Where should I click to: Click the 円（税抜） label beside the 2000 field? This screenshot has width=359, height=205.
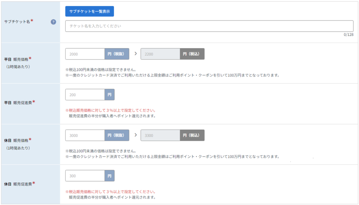(117, 54)
